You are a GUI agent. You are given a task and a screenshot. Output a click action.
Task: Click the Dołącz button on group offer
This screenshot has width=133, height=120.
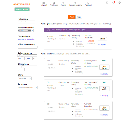pyautogui.click(x=102, y=39)
